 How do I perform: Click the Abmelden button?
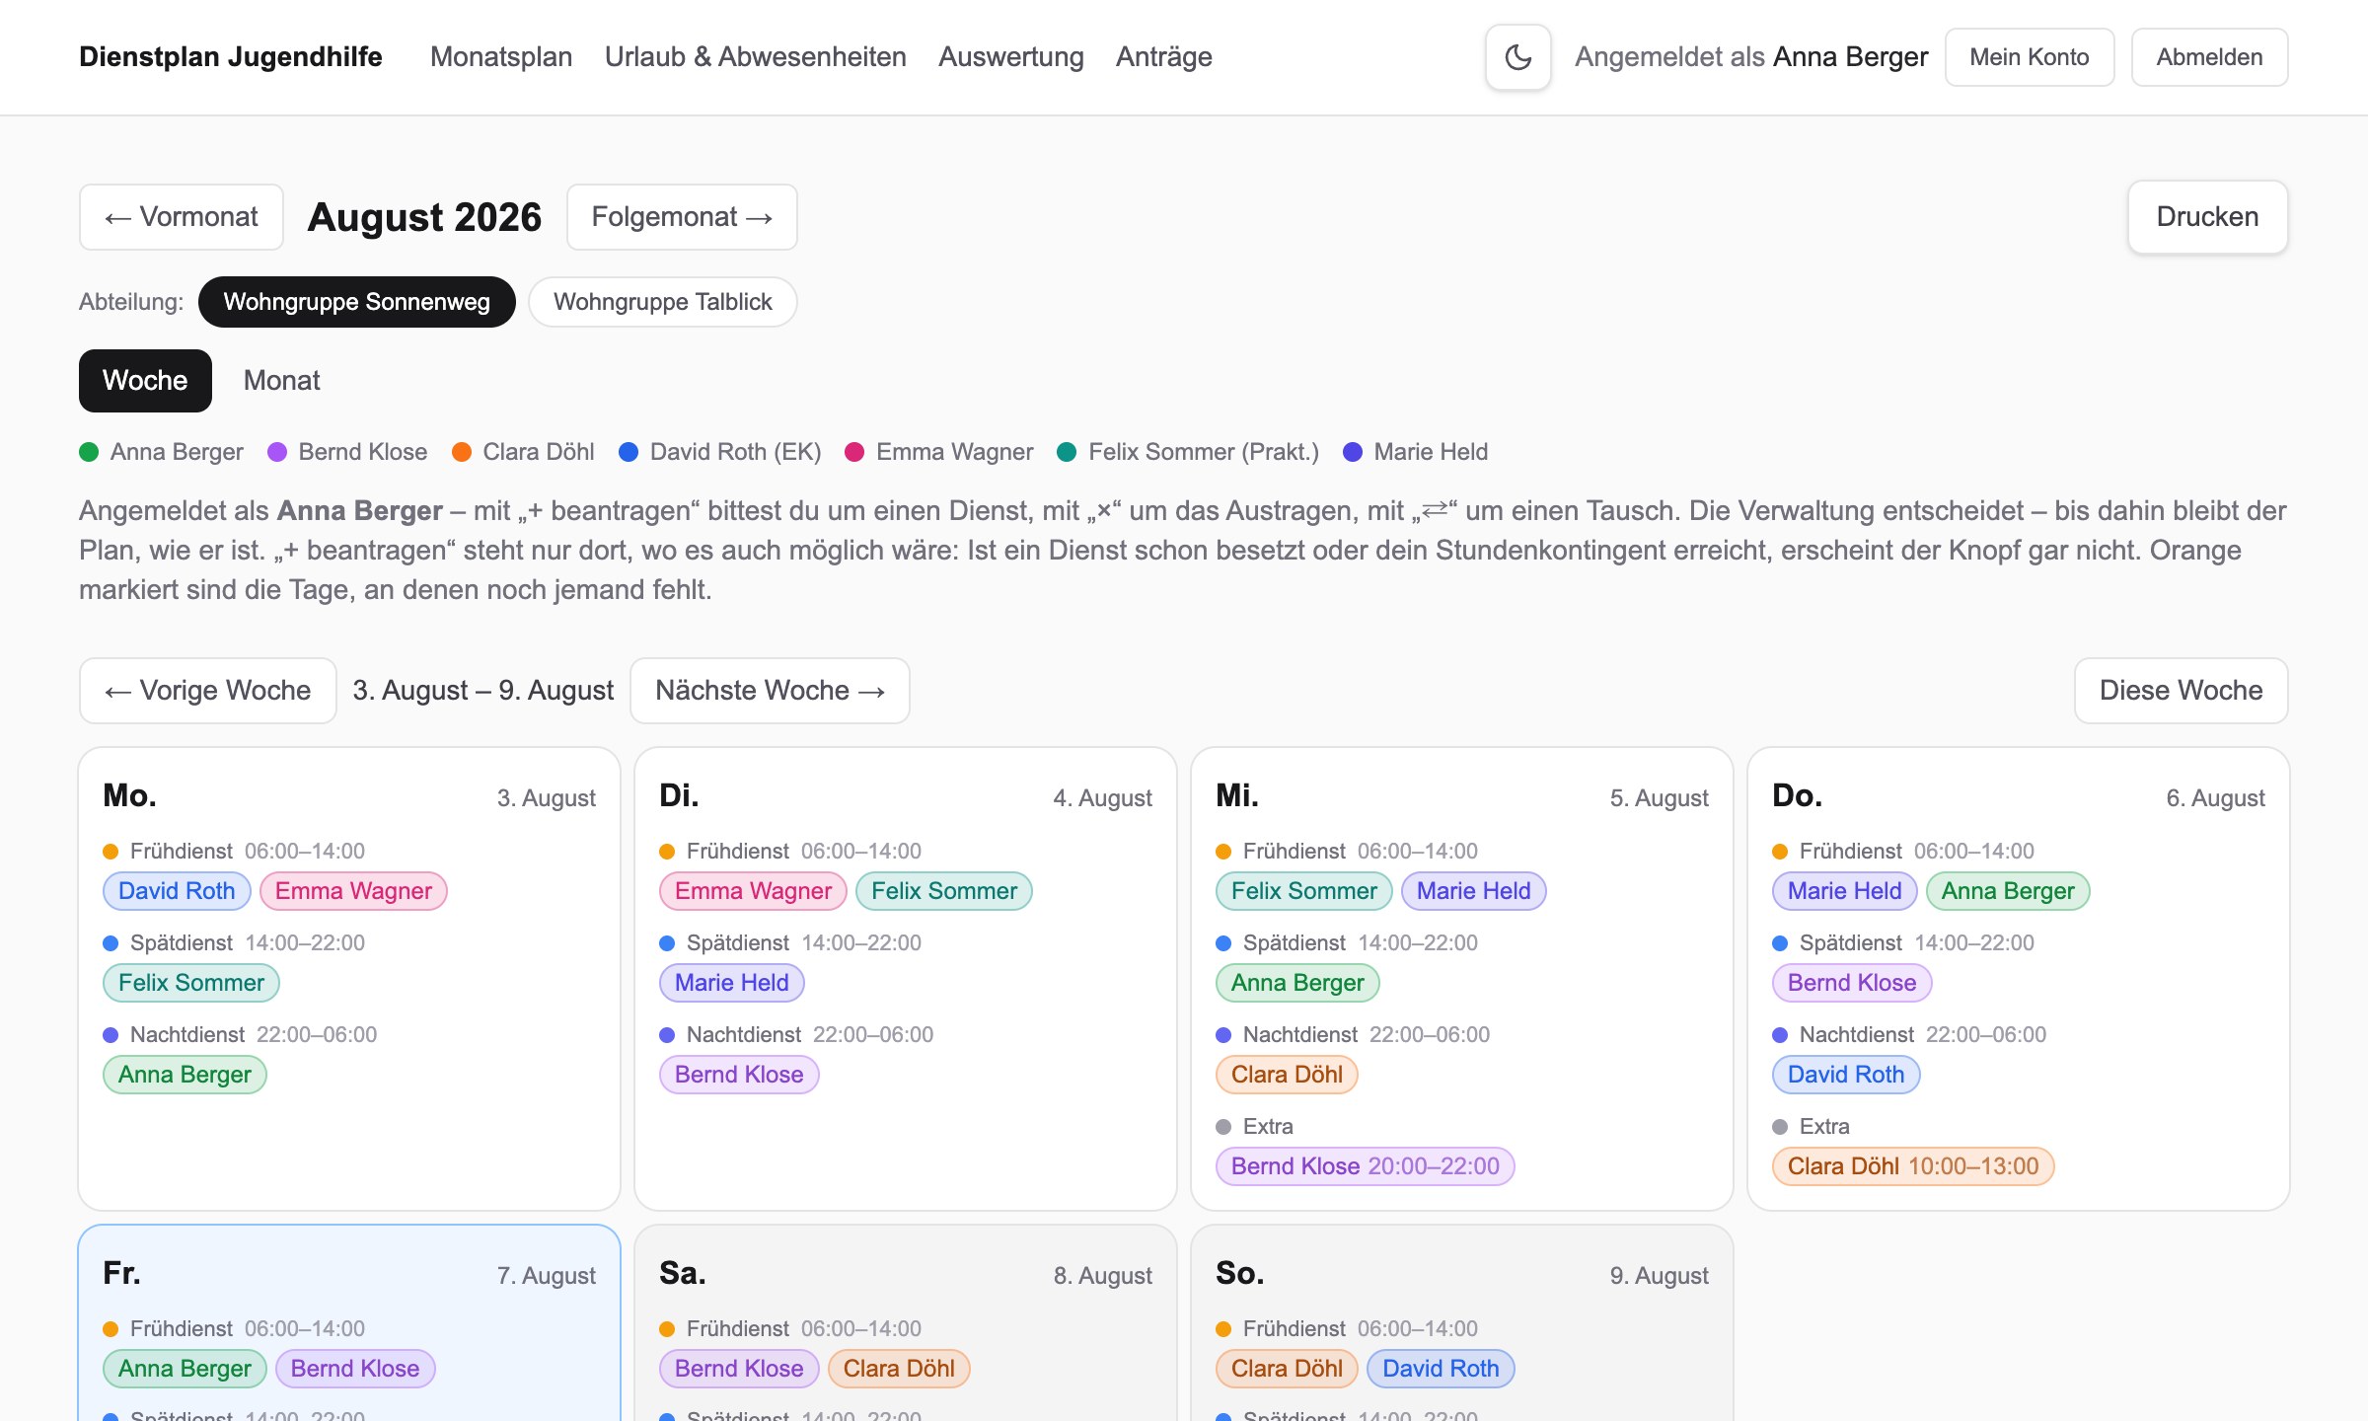coord(2209,57)
